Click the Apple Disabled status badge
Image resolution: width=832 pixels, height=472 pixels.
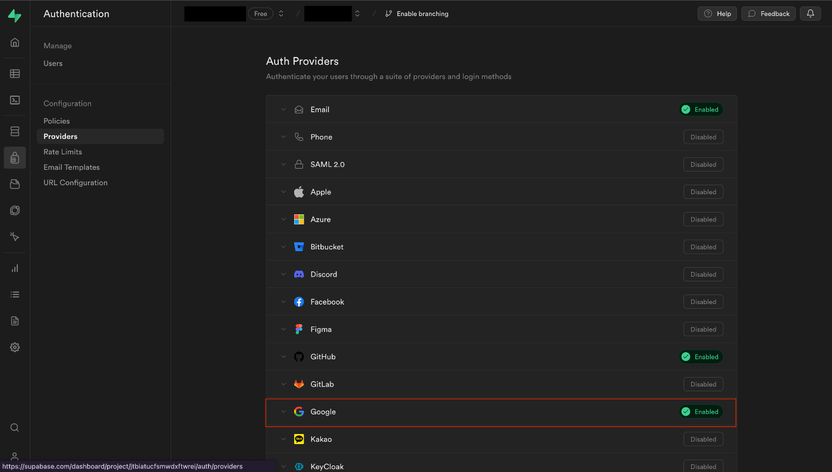tap(703, 192)
